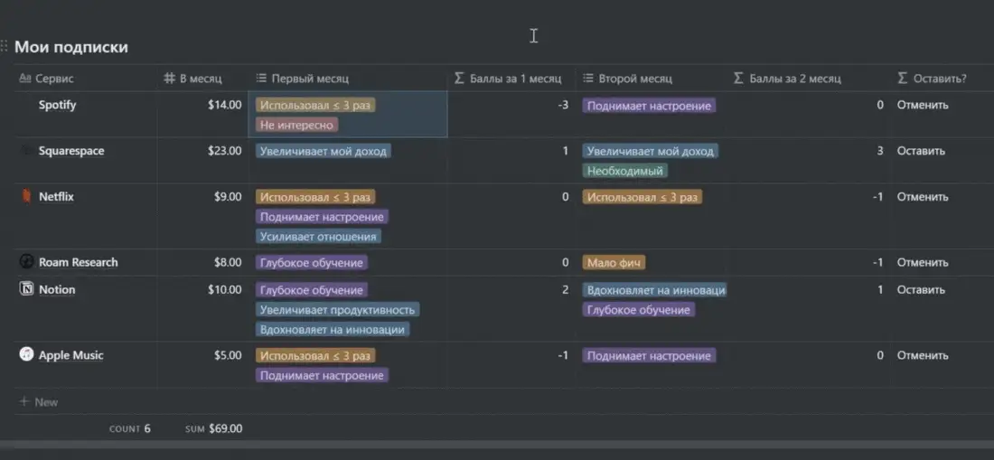Click Netflix's second-month Использовал ≤ 3 раз tag
This screenshot has height=460, width=994.
[x=642, y=197]
